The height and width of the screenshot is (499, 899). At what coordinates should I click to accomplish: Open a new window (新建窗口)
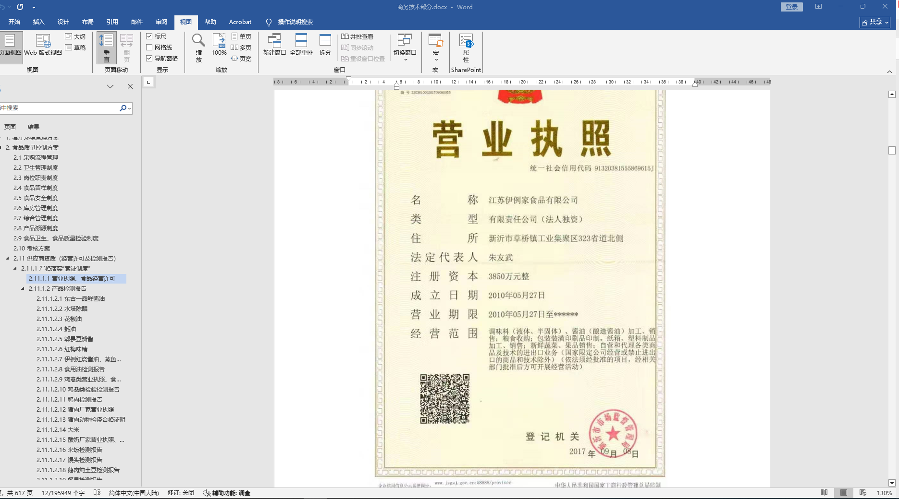(x=274, y=45)
